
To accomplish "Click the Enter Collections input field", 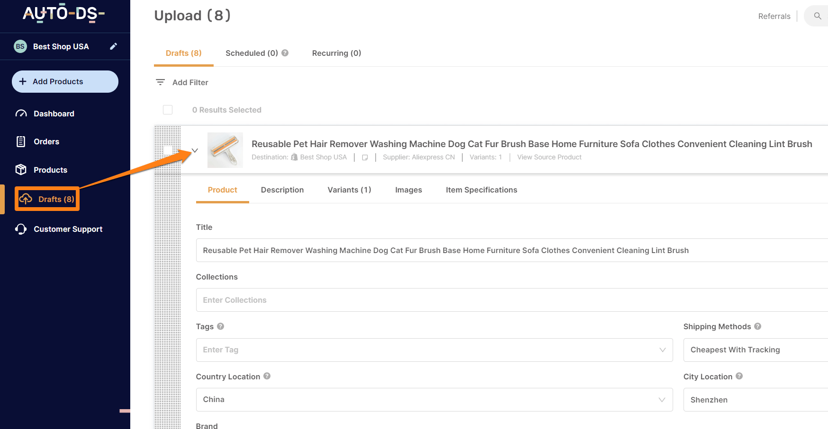I will [x=512, y=300].
